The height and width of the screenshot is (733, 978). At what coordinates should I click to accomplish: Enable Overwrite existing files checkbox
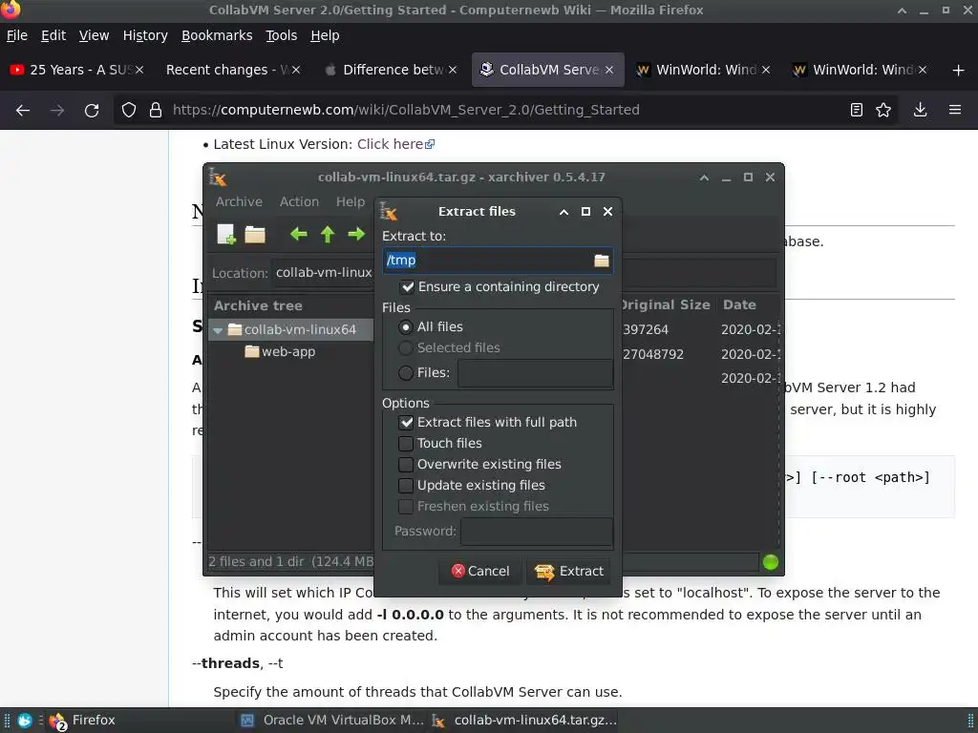pos(406,465)
